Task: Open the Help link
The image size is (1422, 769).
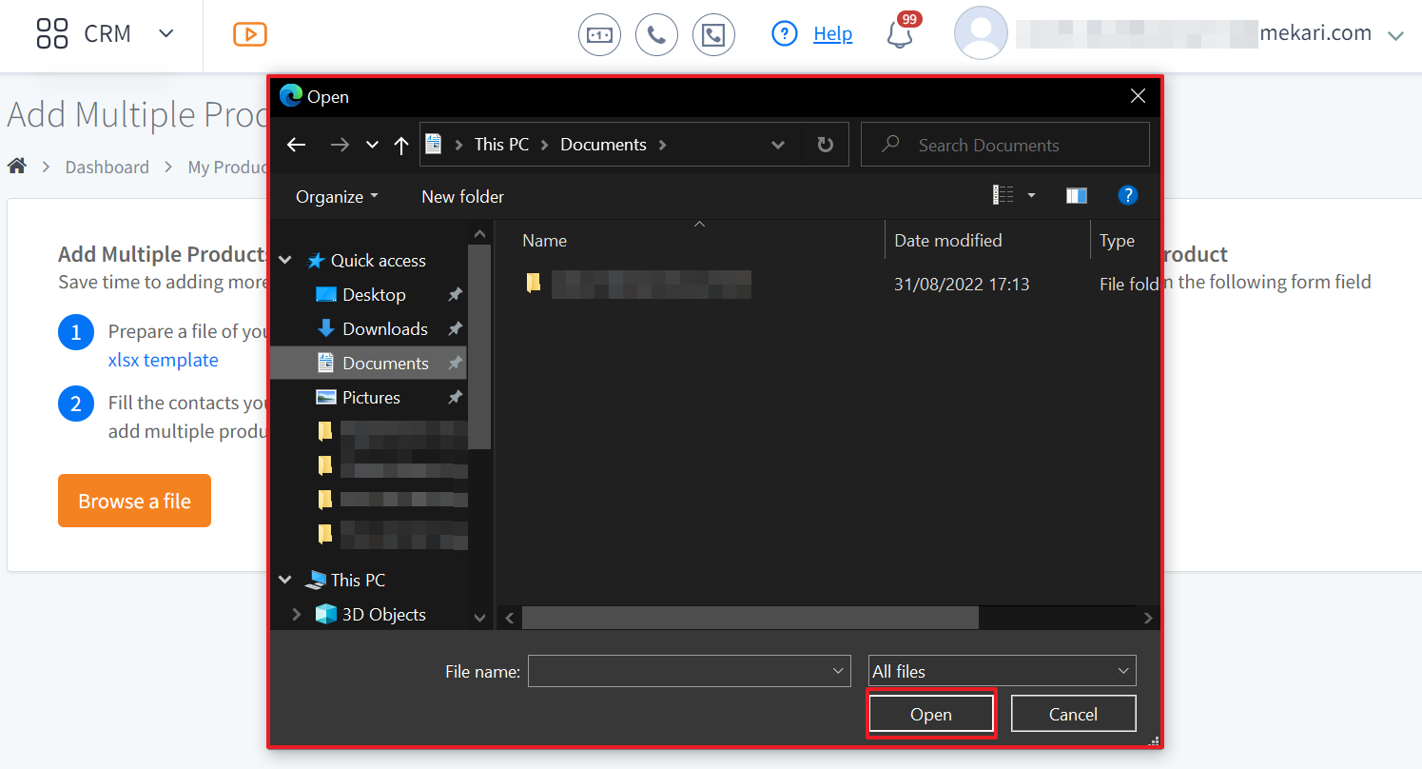Action: point(833,34)
